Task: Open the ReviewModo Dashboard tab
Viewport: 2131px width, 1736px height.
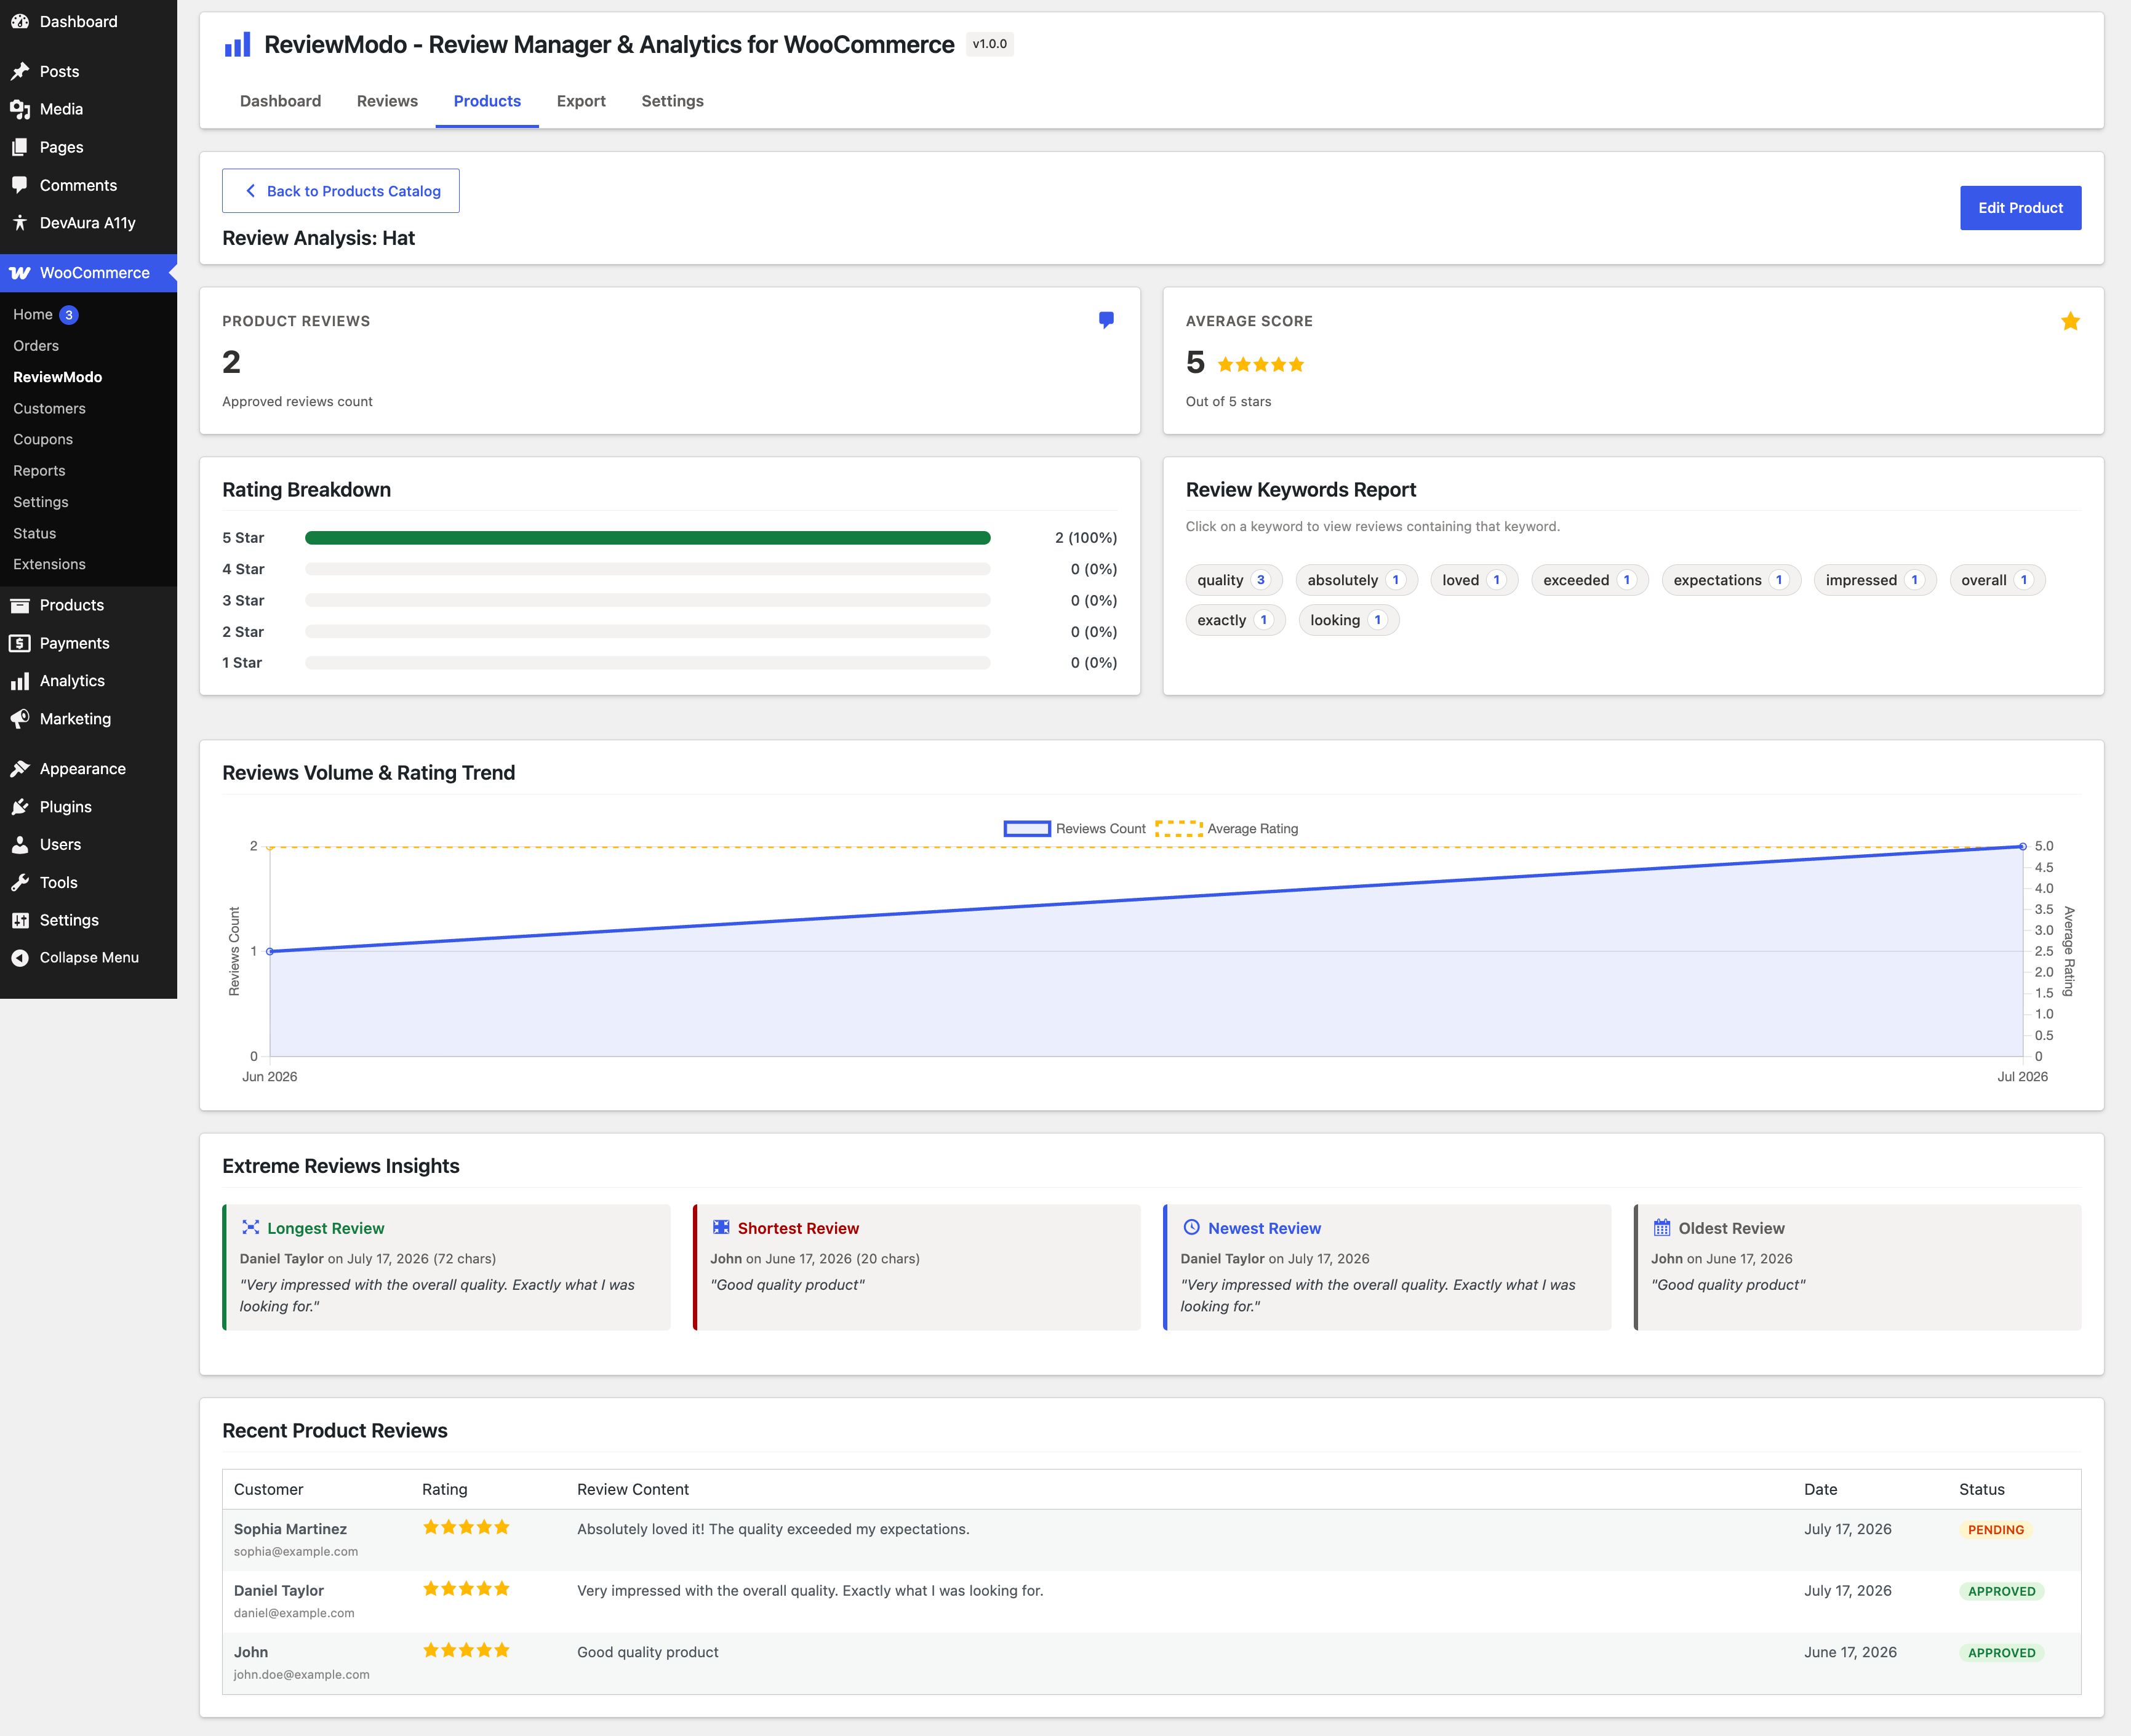Action: coord(280,101)
